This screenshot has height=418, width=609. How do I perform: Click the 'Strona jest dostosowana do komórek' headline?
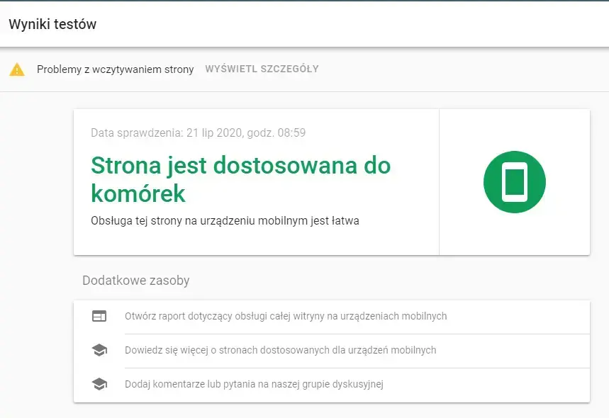[x=240, y=179]
